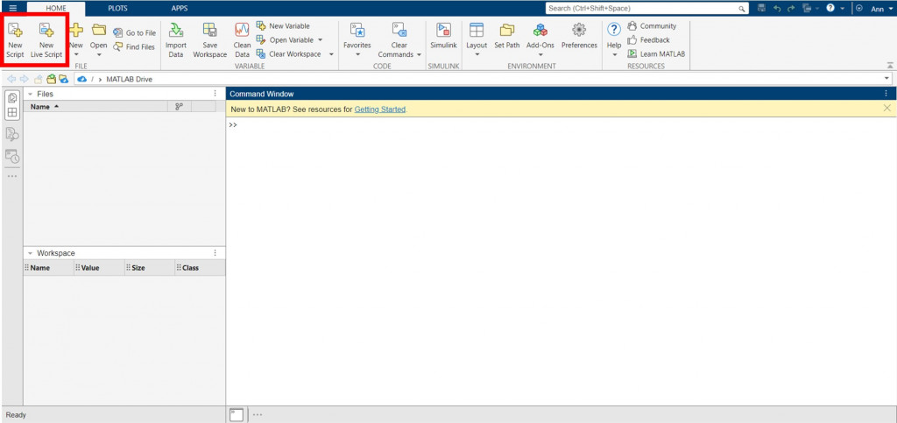Open Command Window actions menu
The height and width of the screenshot is (423, 897).
pos(886,94)
